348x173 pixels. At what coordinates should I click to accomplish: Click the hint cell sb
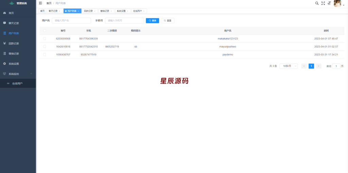click(136, 46)
